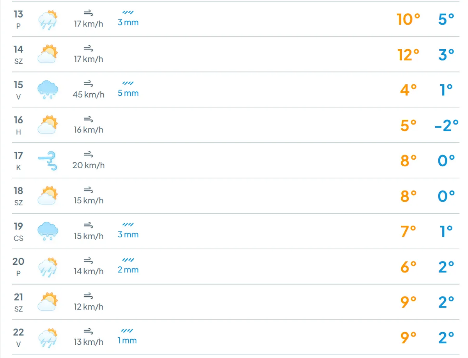Click the rain cloud icon for day 19
Viewport: 468px width, 358px height.
(x=48, y=231)
